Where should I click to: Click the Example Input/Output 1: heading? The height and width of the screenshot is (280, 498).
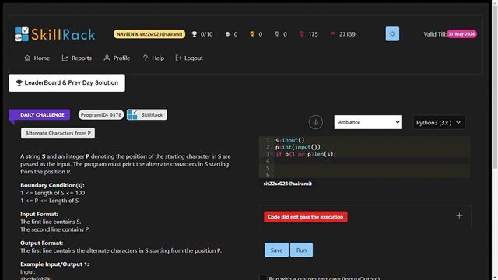[54, 264]
